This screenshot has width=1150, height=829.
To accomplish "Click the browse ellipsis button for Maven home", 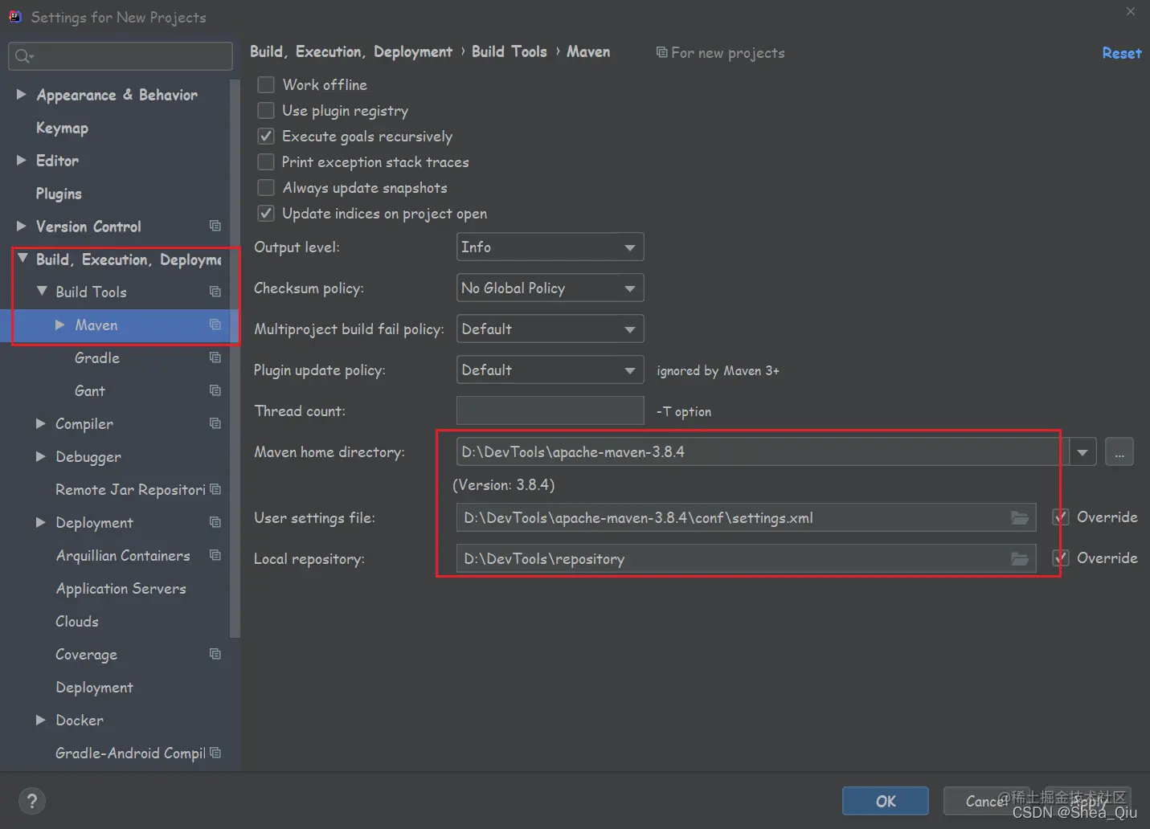I will click(x=1119, y=452).
